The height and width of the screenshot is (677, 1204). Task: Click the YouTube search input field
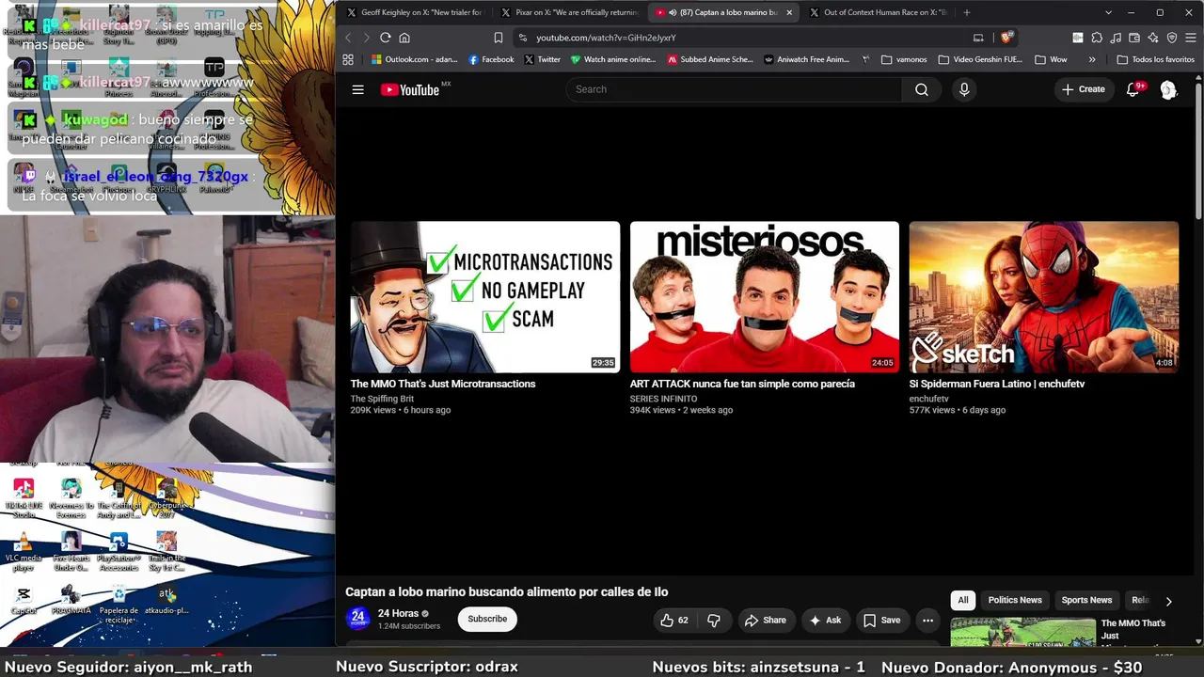(x=734, y=89)
